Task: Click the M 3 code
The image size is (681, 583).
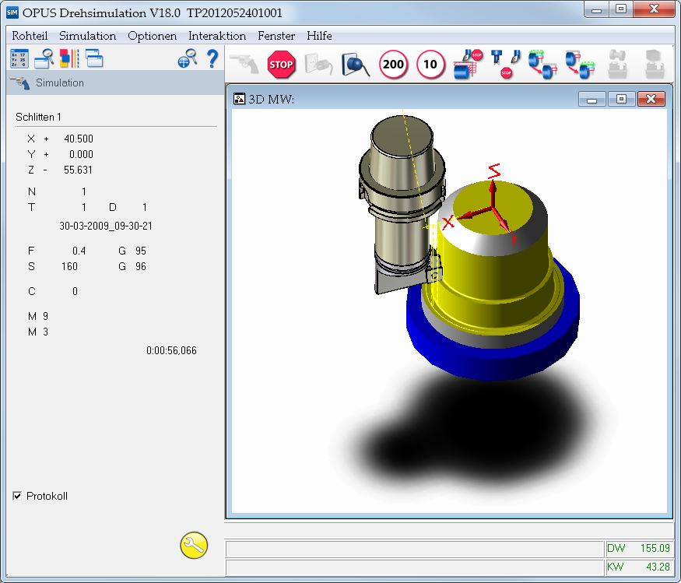Action: pyautogui.click(x=38, y=332)
